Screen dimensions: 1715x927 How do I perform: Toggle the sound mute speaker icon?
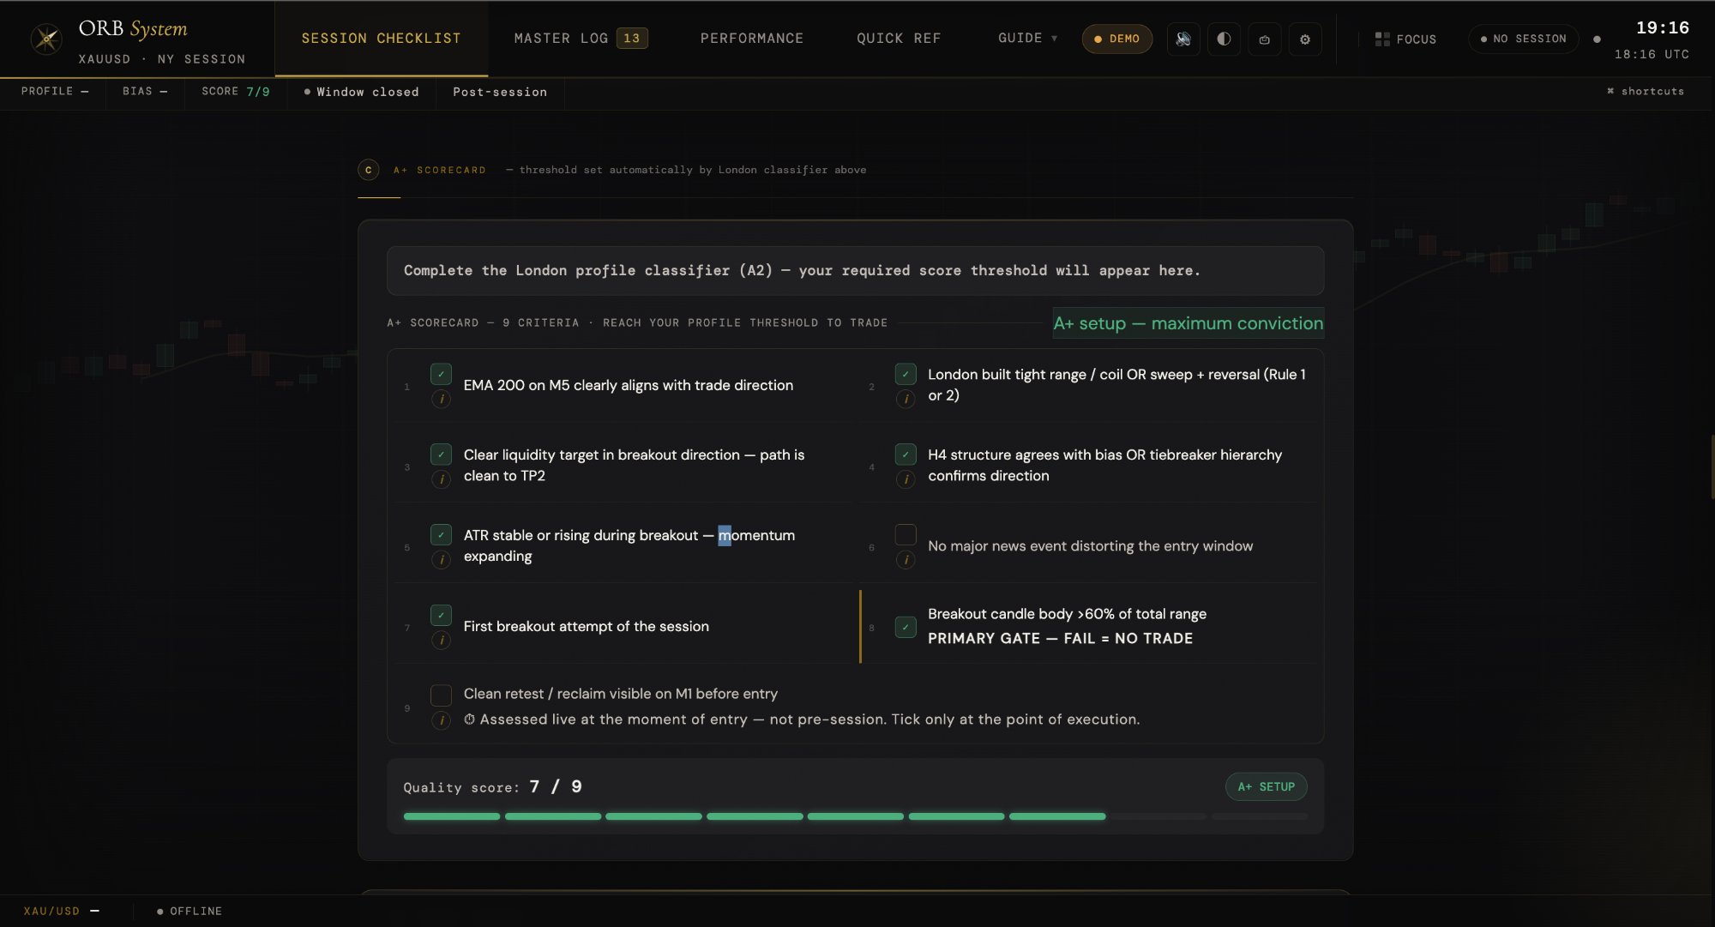tap(1183, 39)
